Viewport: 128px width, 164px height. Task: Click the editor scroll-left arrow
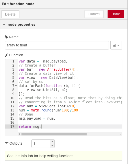point(19,134)
